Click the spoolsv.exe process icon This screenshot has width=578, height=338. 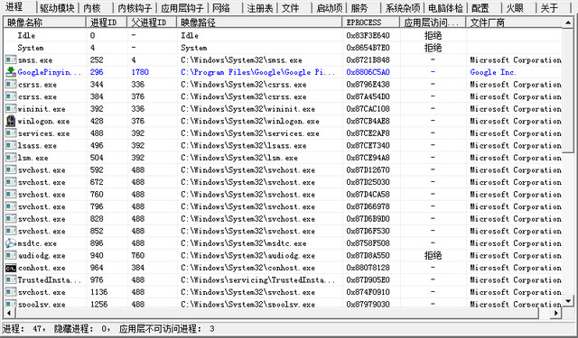[x=11, y=304]
